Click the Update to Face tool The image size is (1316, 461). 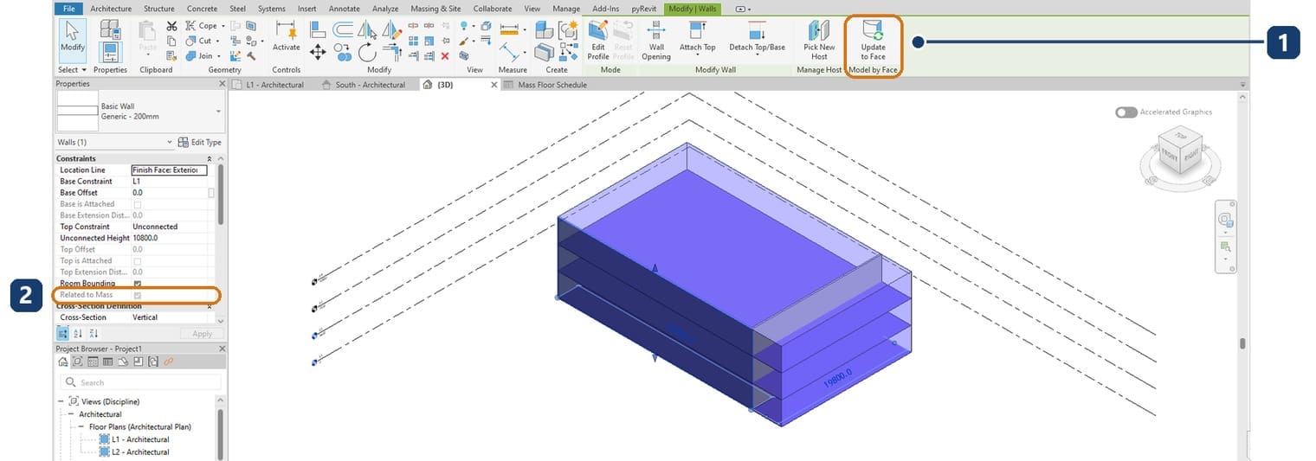tap(873, 41)
